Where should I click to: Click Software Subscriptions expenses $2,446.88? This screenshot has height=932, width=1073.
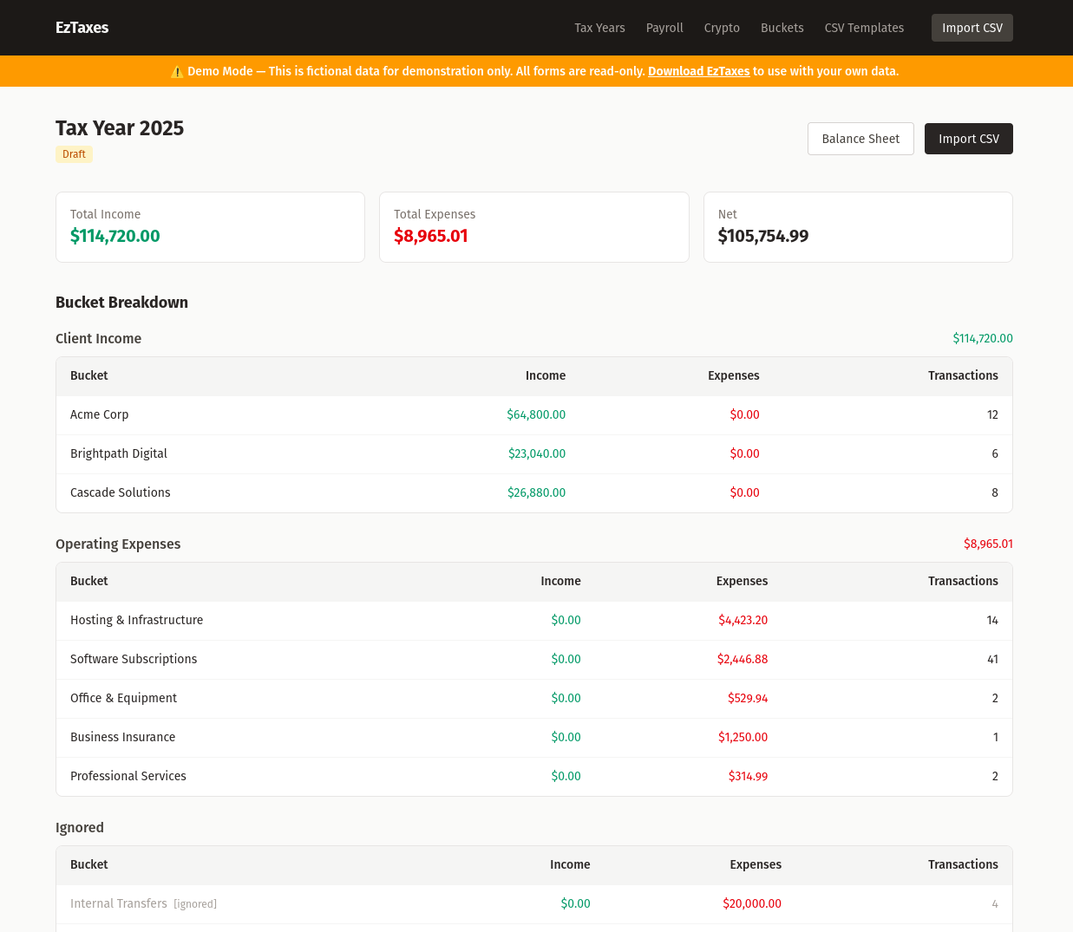tap(743, 659)
